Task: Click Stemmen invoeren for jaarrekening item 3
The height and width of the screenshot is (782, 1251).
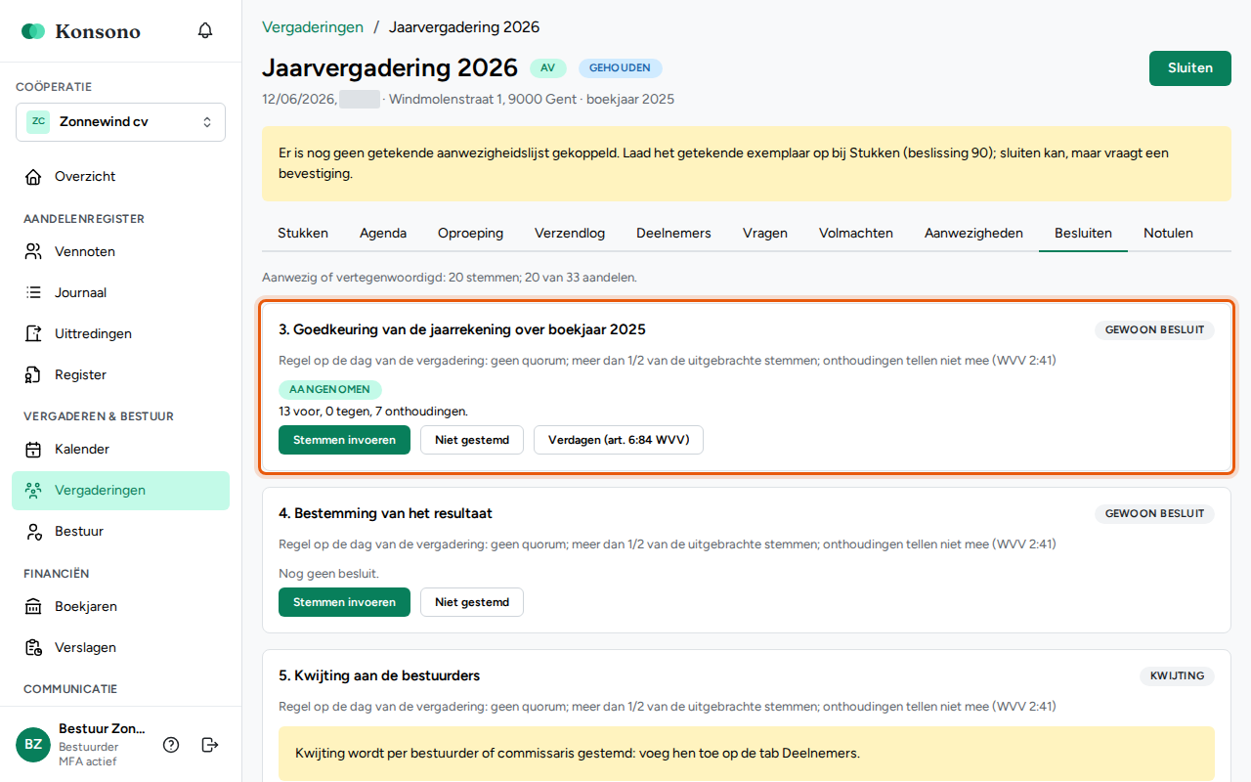Action: (x=344, y=440)
